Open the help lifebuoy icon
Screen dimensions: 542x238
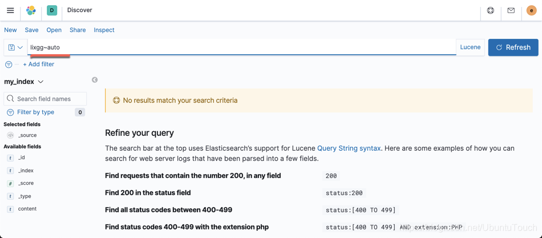491,10
